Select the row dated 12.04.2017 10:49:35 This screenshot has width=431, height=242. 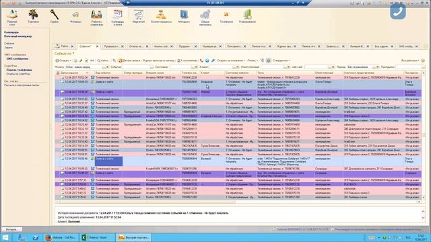click(238, 85)
